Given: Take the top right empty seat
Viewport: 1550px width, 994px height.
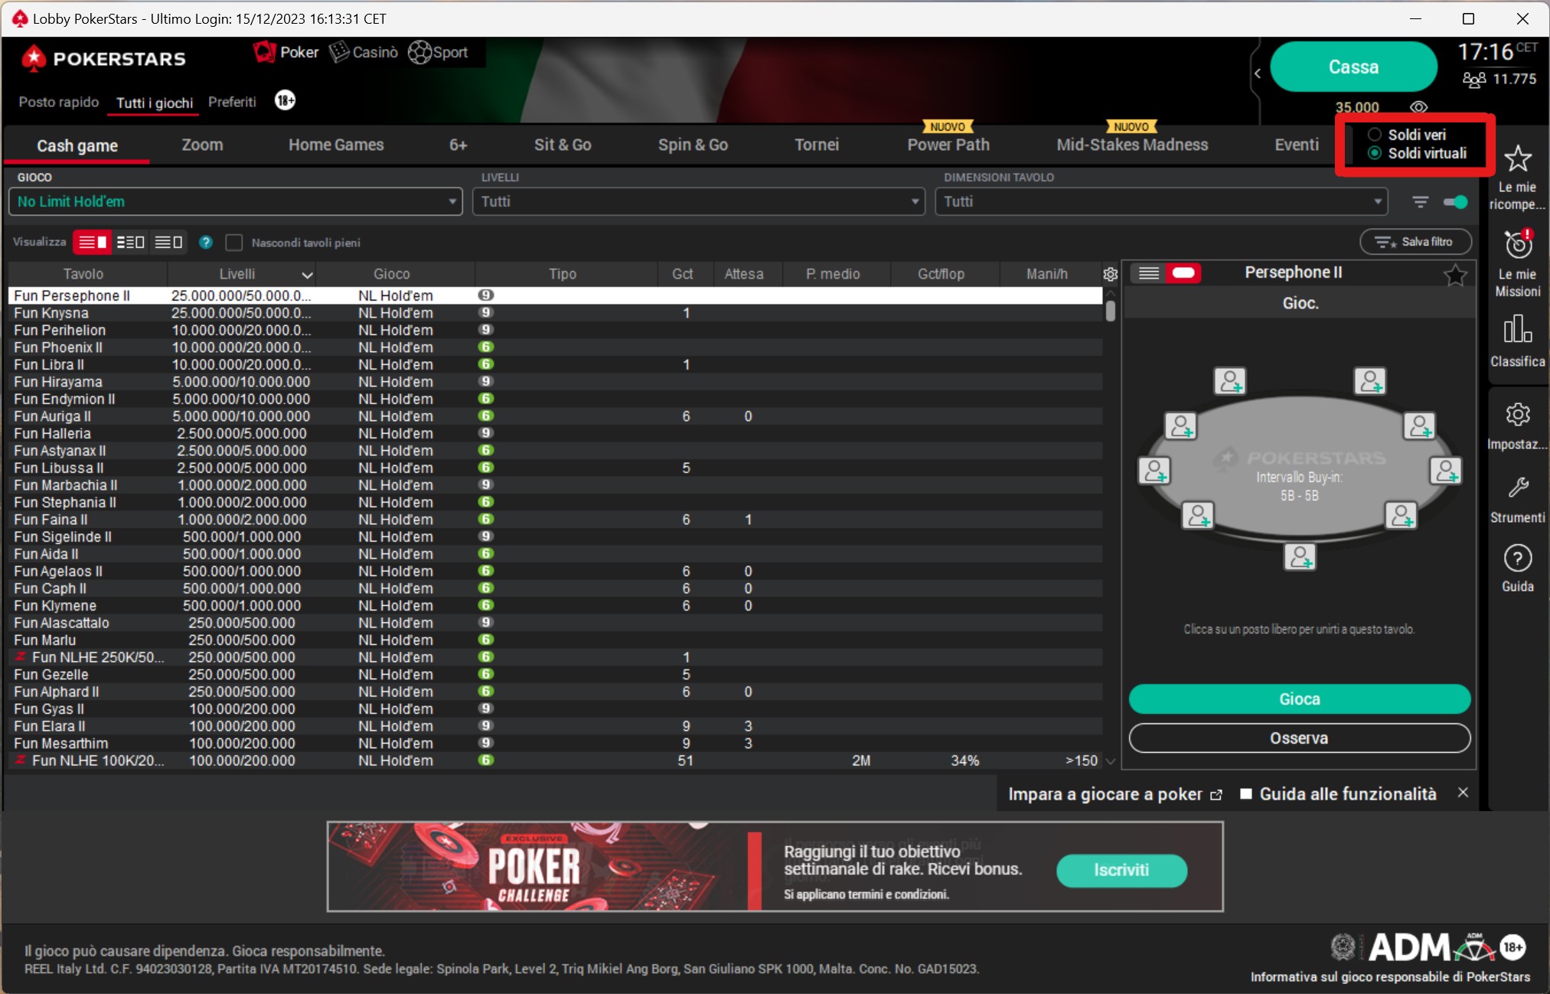Looking at the screenshot, I should 1369,380.
